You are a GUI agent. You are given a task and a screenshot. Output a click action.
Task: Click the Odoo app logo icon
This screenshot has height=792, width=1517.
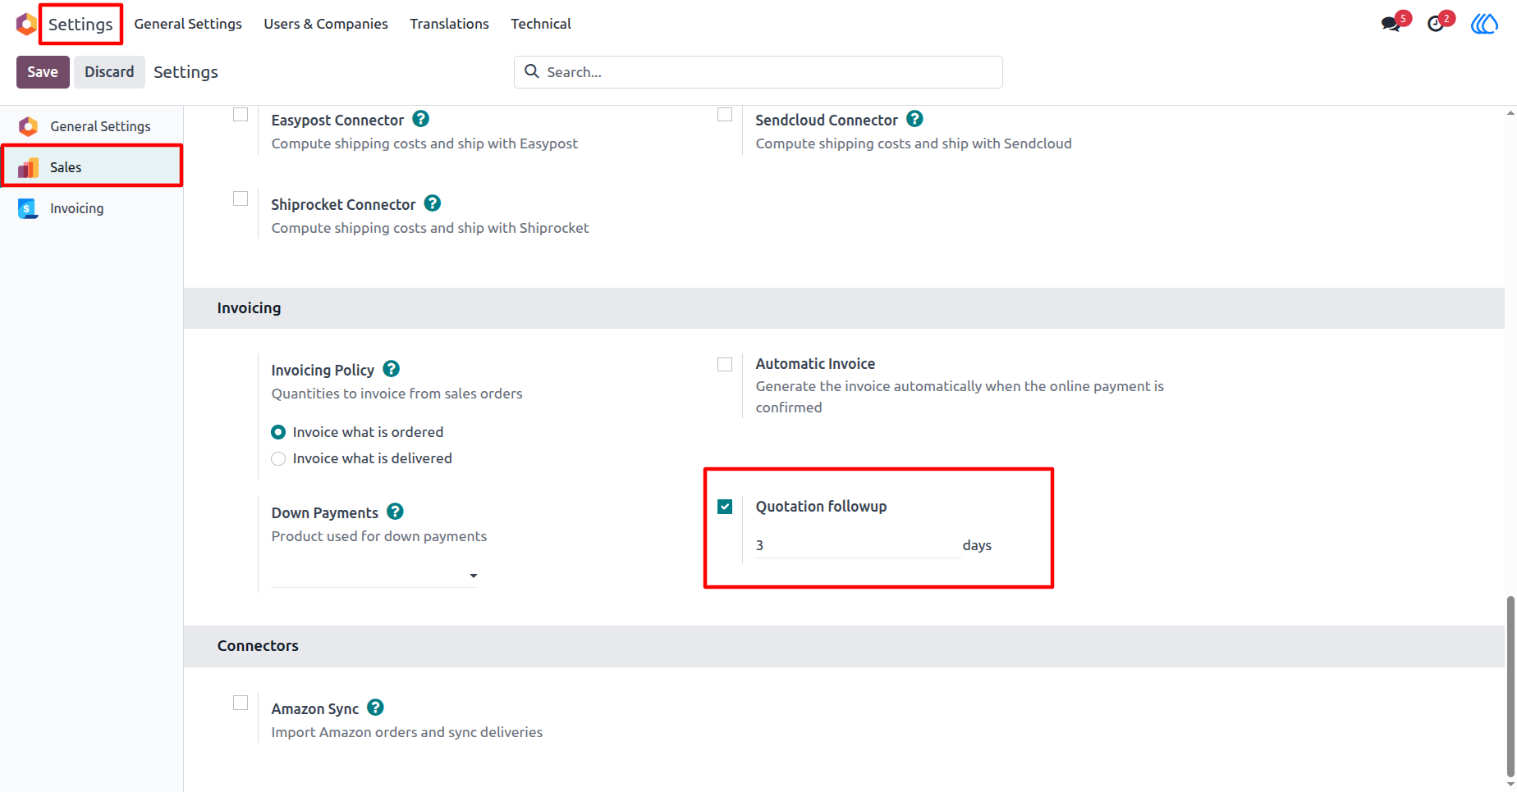(26, 24)
